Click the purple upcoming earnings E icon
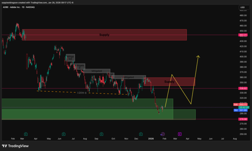 (180, 134)
